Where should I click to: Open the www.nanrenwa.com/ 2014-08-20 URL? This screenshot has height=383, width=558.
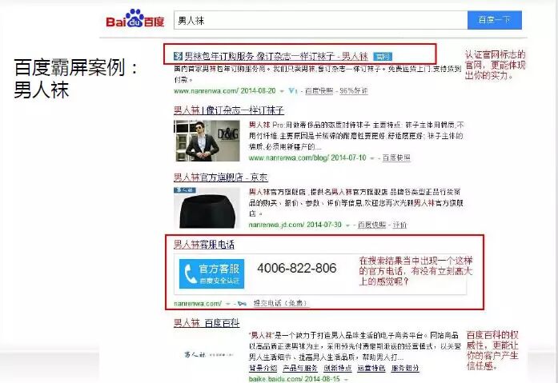[x=224, y=91]
